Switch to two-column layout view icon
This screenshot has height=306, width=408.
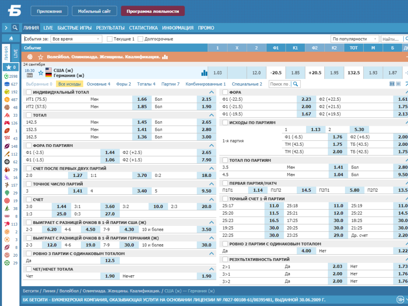point(392,84)
